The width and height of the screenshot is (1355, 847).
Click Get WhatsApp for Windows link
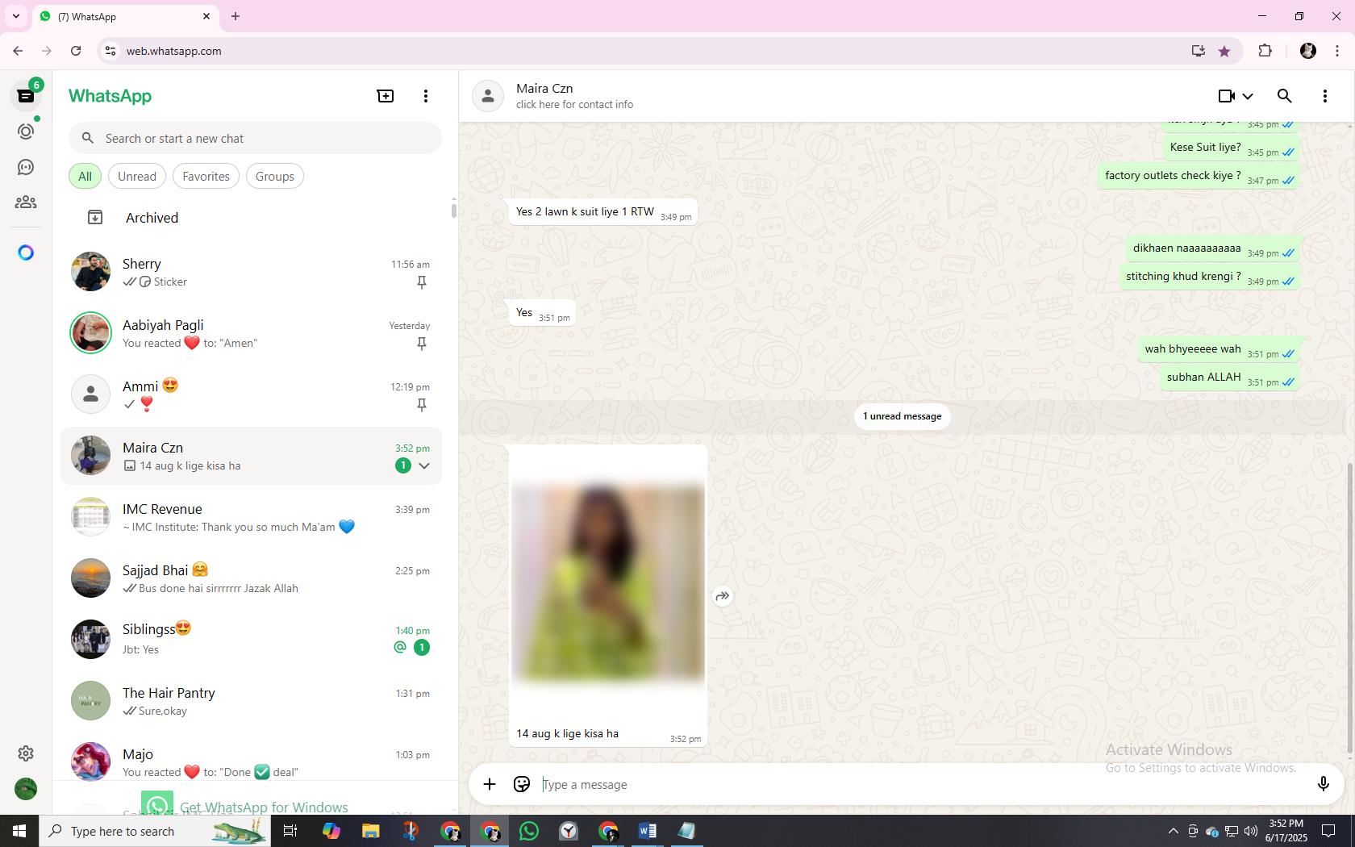264,807
